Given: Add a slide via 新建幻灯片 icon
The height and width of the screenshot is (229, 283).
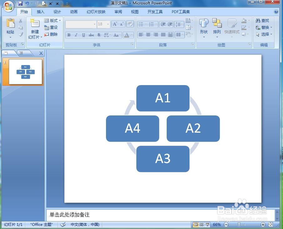Looking at the screenshot, I should click(35, 23).
